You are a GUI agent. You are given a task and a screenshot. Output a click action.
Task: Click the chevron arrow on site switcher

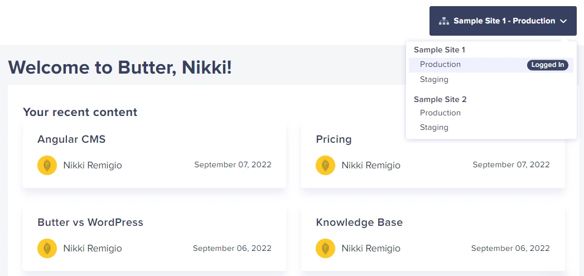click(563, 21)
